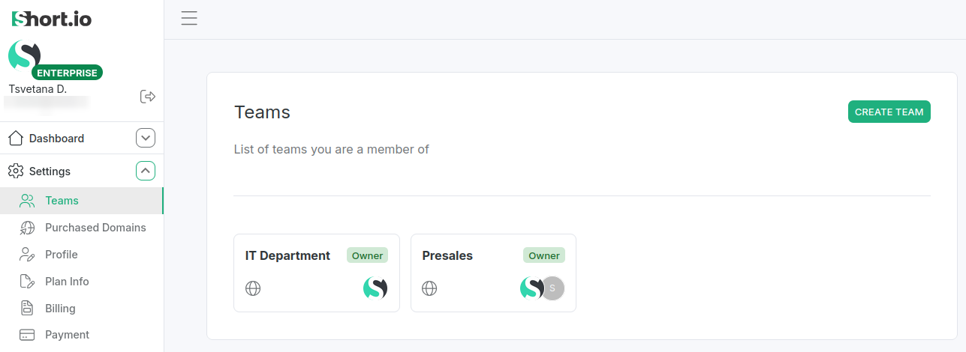
Task: Select Billing in the sidebar
Action: pos(60,309)
